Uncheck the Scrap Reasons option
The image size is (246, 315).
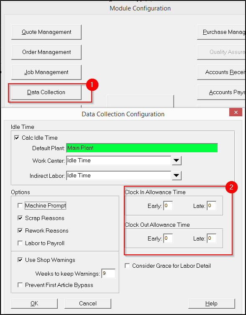coord(20,218)
